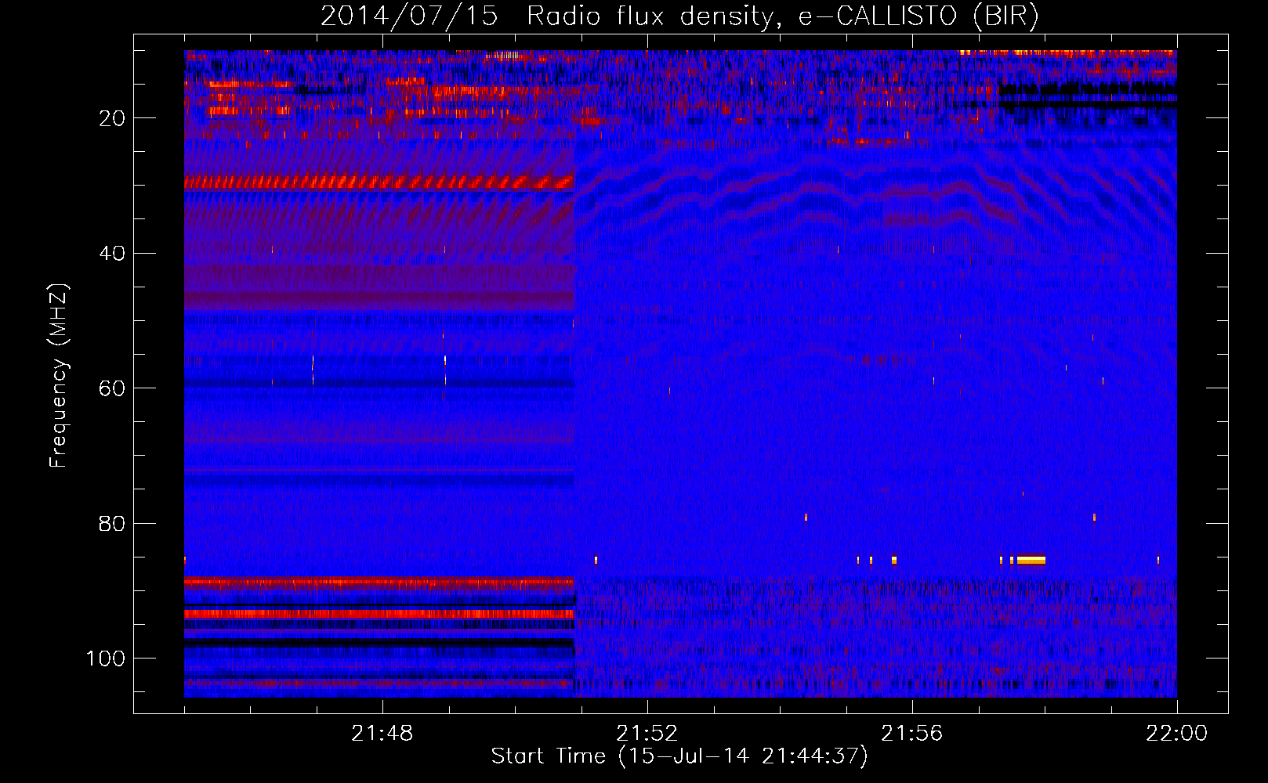Click the plot title 'Radio flux density, e-CALLISTO (BIR)'

pyautogui.click(x=782, y=16)
